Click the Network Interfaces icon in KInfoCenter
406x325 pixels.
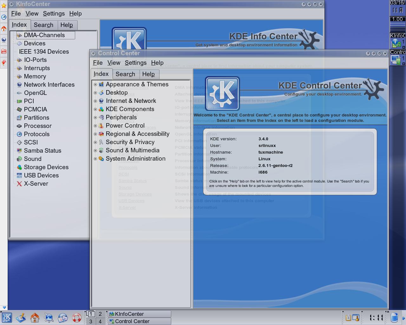(19, 85)
